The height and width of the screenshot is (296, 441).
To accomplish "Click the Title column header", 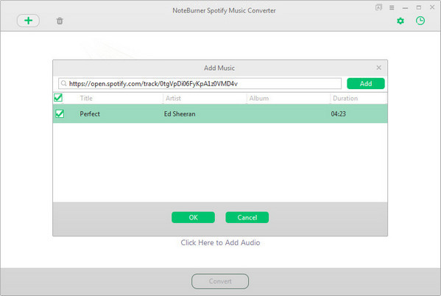I will 86,98.
